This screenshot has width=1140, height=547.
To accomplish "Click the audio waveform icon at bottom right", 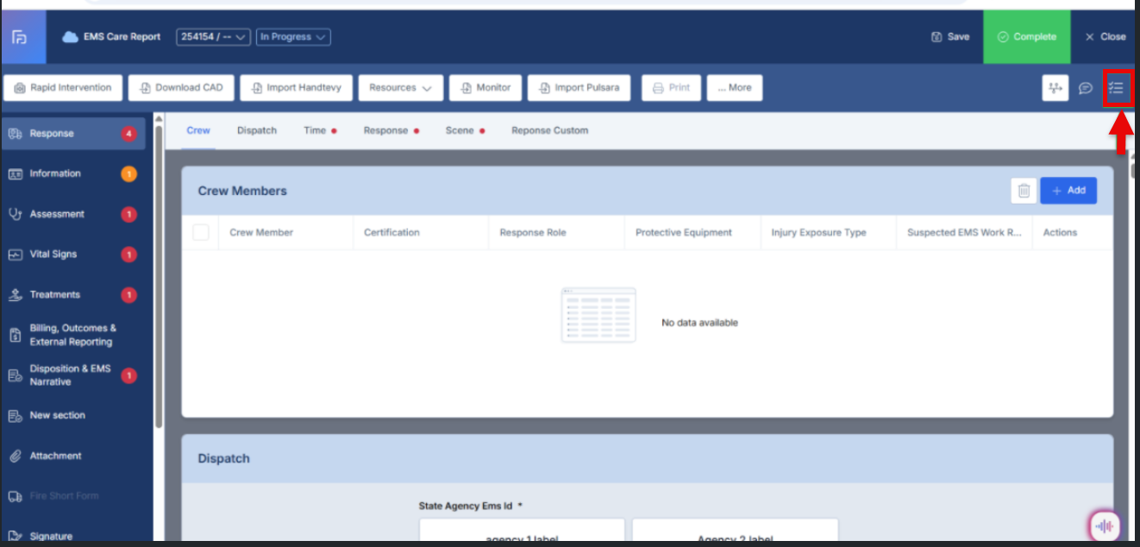I will [x=1104, y=525].
